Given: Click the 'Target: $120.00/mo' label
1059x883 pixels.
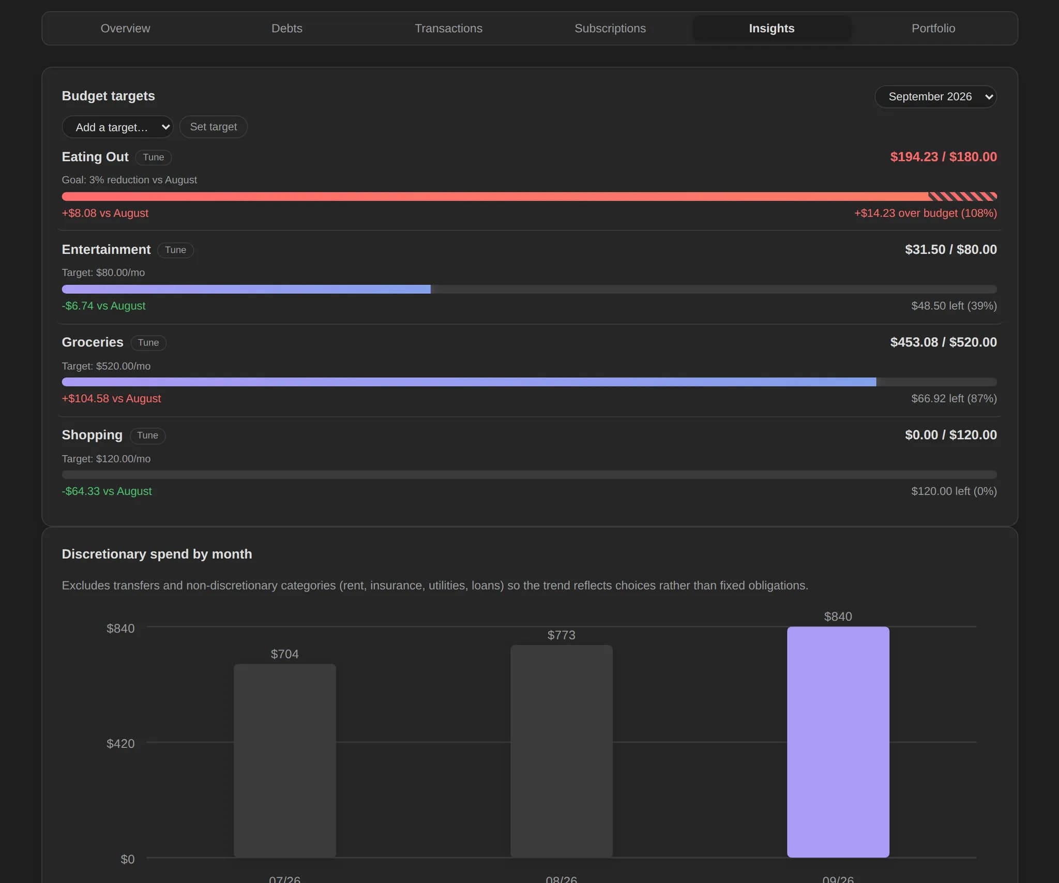Looking at the screenshot, I should click(x=106, y=458).
